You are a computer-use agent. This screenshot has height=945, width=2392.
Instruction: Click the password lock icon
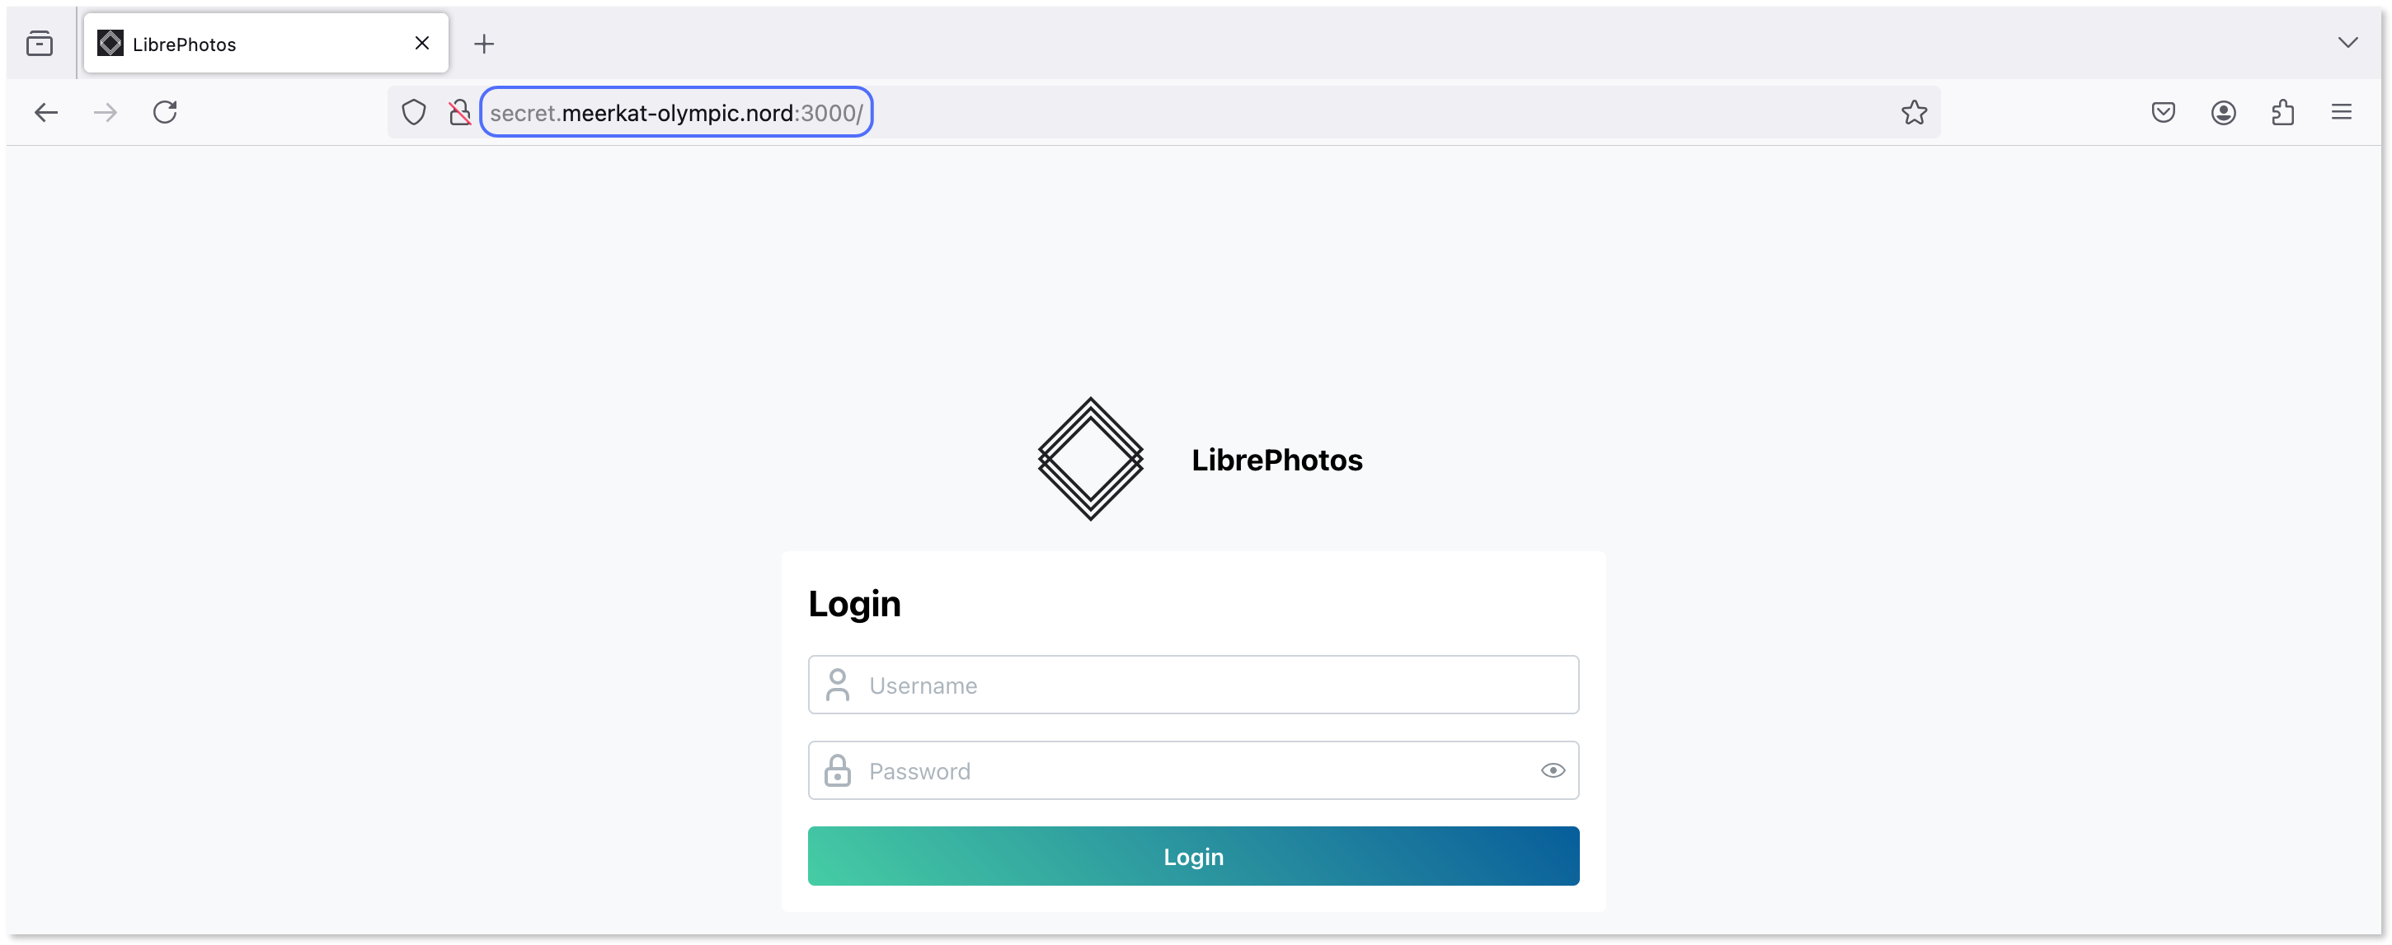[x=839, y=770]
